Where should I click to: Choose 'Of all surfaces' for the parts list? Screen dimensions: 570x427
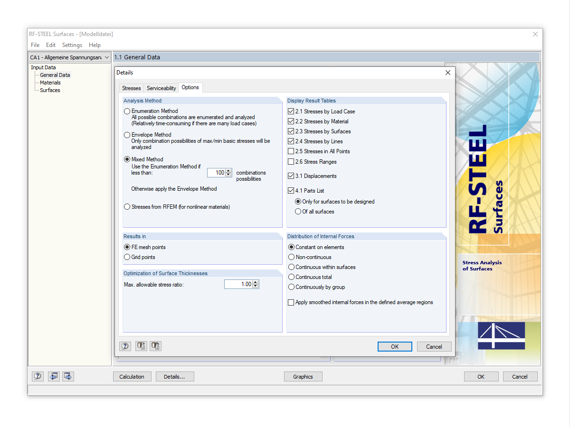(299, 212)
